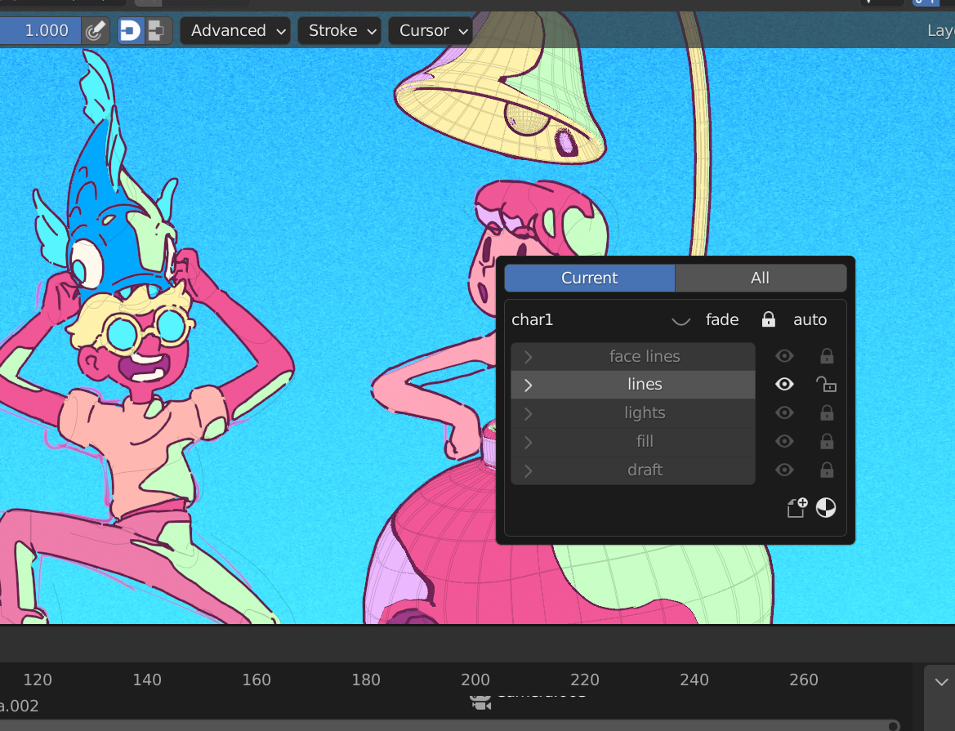955x731 pixels.
Task: Unlock the draft layer
Action: pyautogui.click(x=826, y=470)
